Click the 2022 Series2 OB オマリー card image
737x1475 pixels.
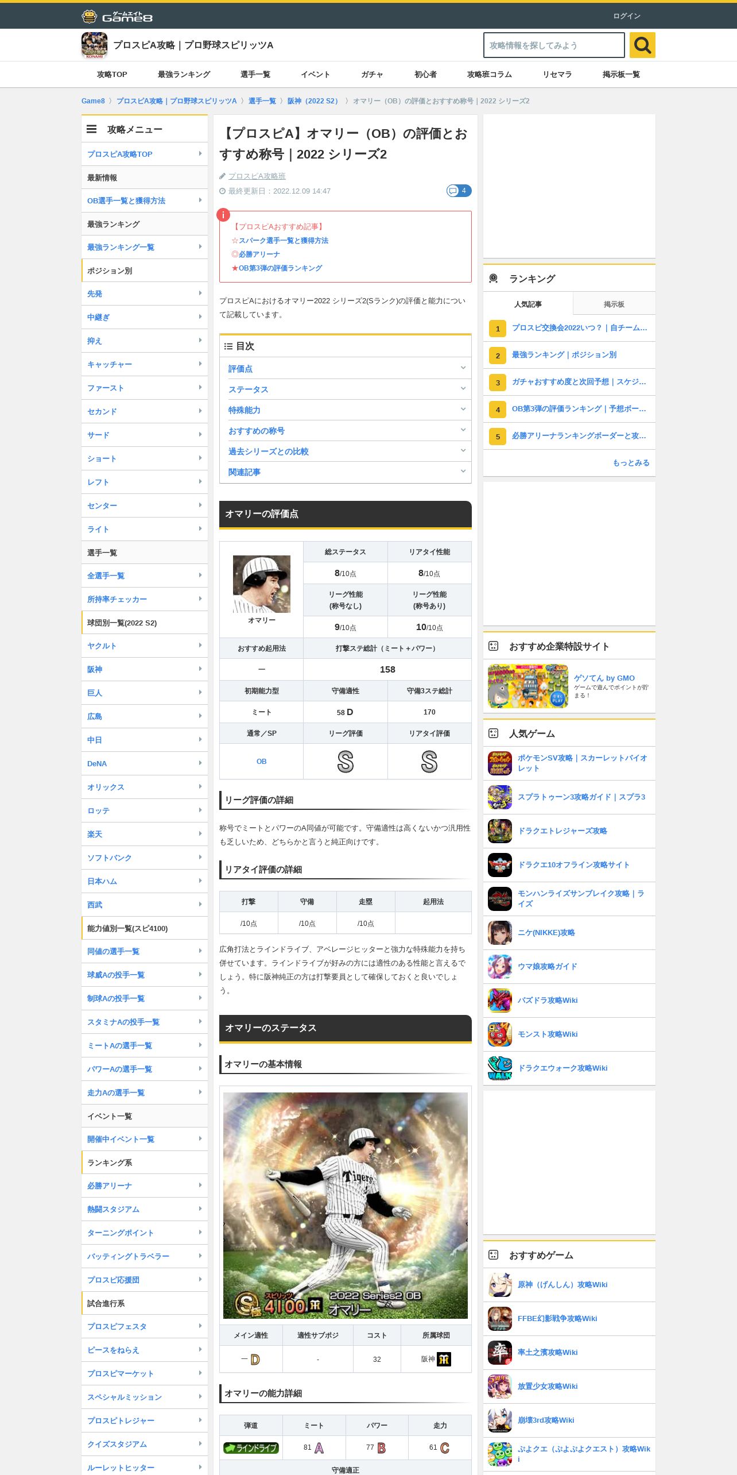pyautogui.click(x=346, y=1206)
